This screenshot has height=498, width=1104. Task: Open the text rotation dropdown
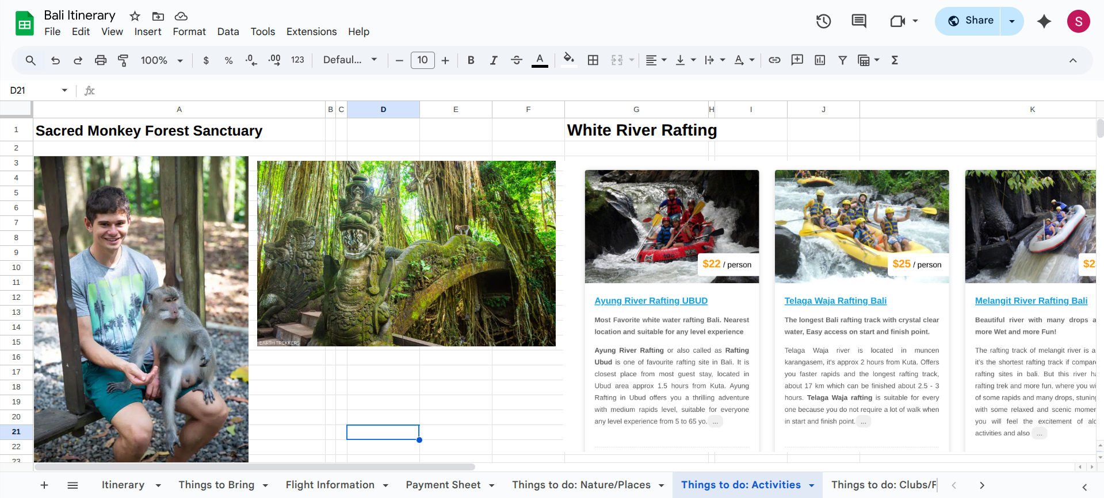[x=744, y=60]
